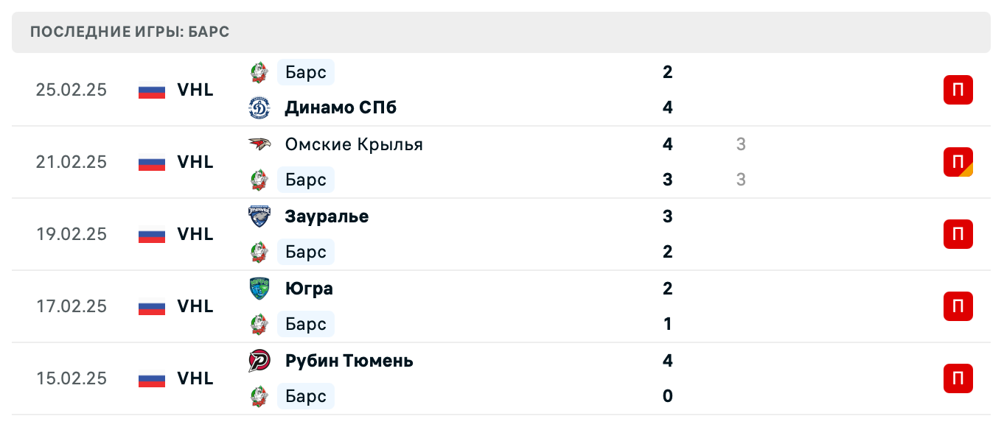
Task: Select the Рубин Тюмень logo
Action: pos(259,361)
